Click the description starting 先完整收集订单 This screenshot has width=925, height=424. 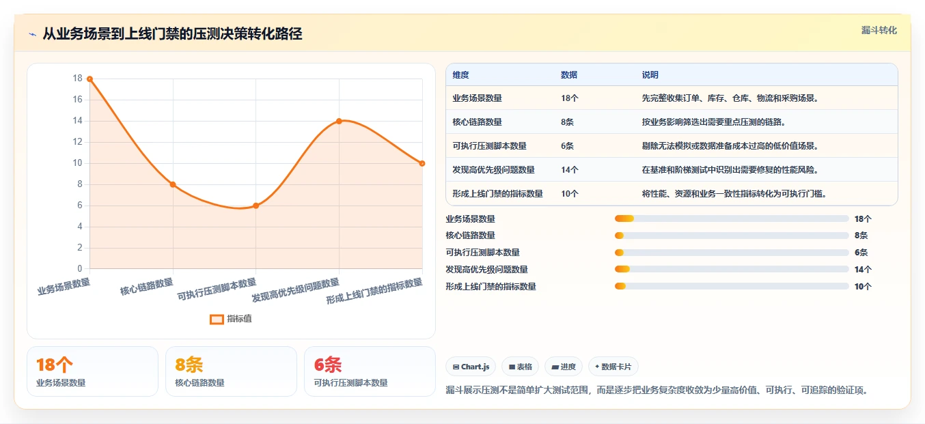[730, 98]
